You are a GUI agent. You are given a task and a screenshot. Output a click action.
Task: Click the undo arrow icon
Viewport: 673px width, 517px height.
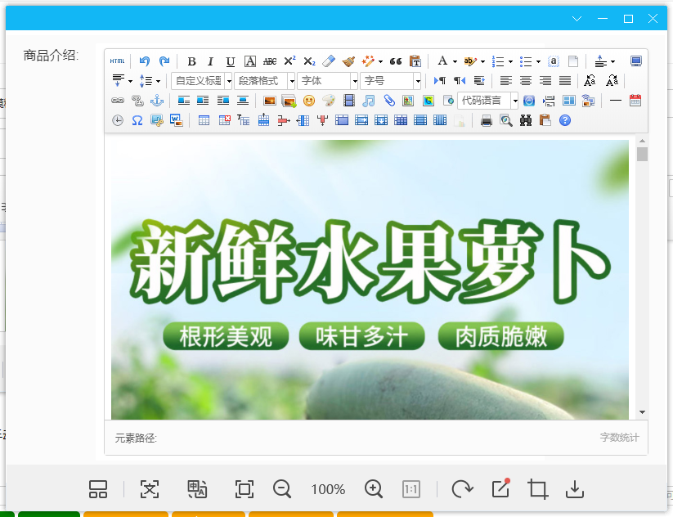pos(145,61)
